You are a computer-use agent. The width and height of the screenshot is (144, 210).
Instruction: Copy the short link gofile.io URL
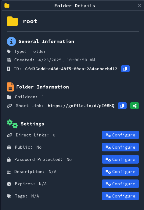[122, 106]
